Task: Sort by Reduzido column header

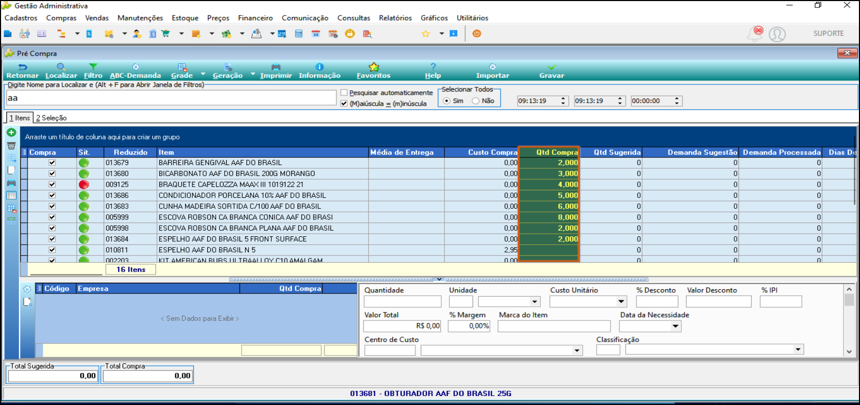Action: [130, 152]
